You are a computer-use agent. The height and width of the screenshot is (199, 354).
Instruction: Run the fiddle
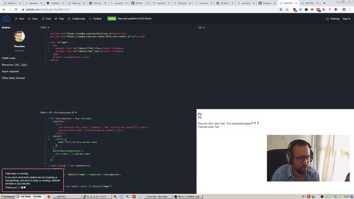point(20,19)
